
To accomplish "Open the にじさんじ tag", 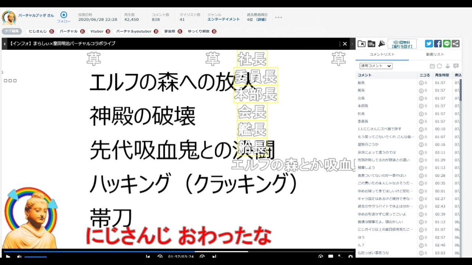I will [x=38, y=31].
